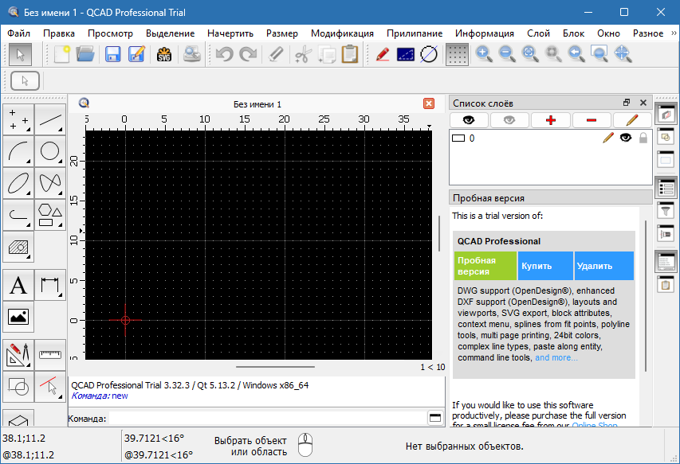Cut selection with scissors icon
This screenshot has height=464, width=680.
tap(303, 55)
